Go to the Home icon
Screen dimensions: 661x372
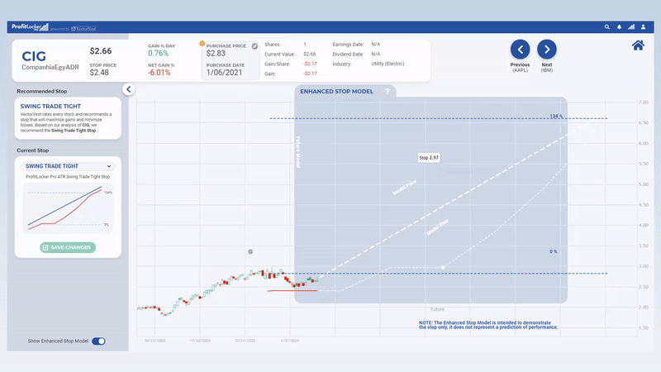click(x=638, y=45)
